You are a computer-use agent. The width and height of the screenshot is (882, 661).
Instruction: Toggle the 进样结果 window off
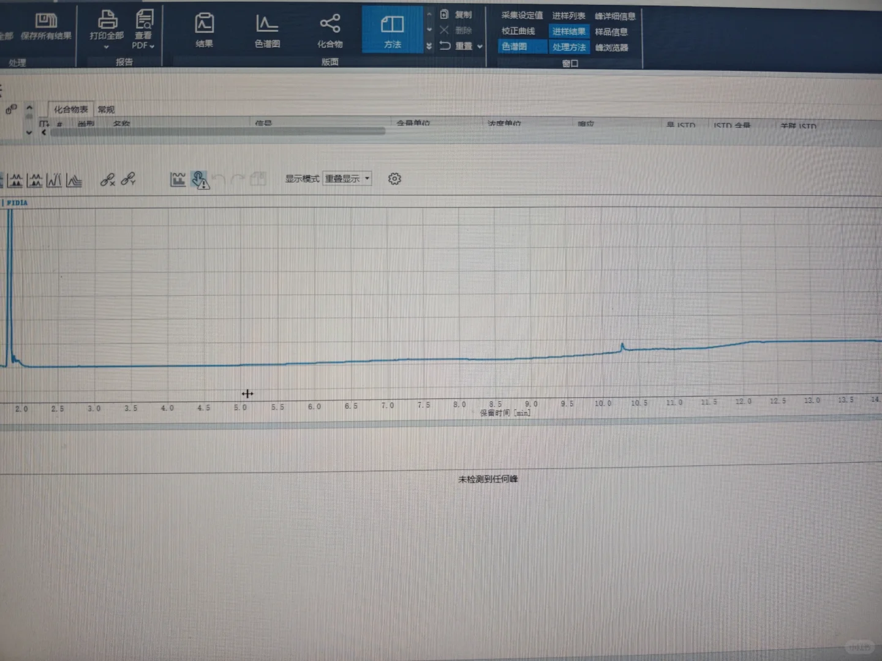click(x=568, y=31)
